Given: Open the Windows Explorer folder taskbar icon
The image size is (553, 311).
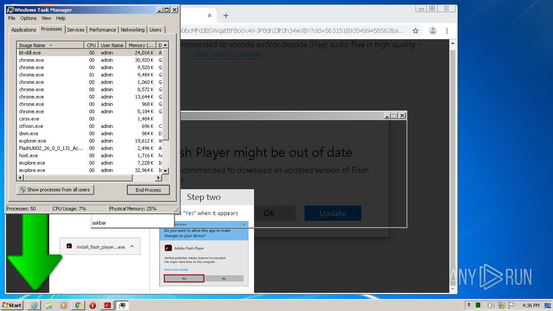Looking at the screenshot, I should 49,305.
